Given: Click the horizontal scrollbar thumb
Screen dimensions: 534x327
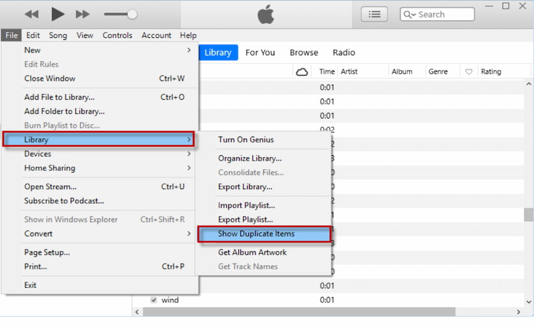Looking at the screenshot, I should pyautogui.click(x=299, y=312).
